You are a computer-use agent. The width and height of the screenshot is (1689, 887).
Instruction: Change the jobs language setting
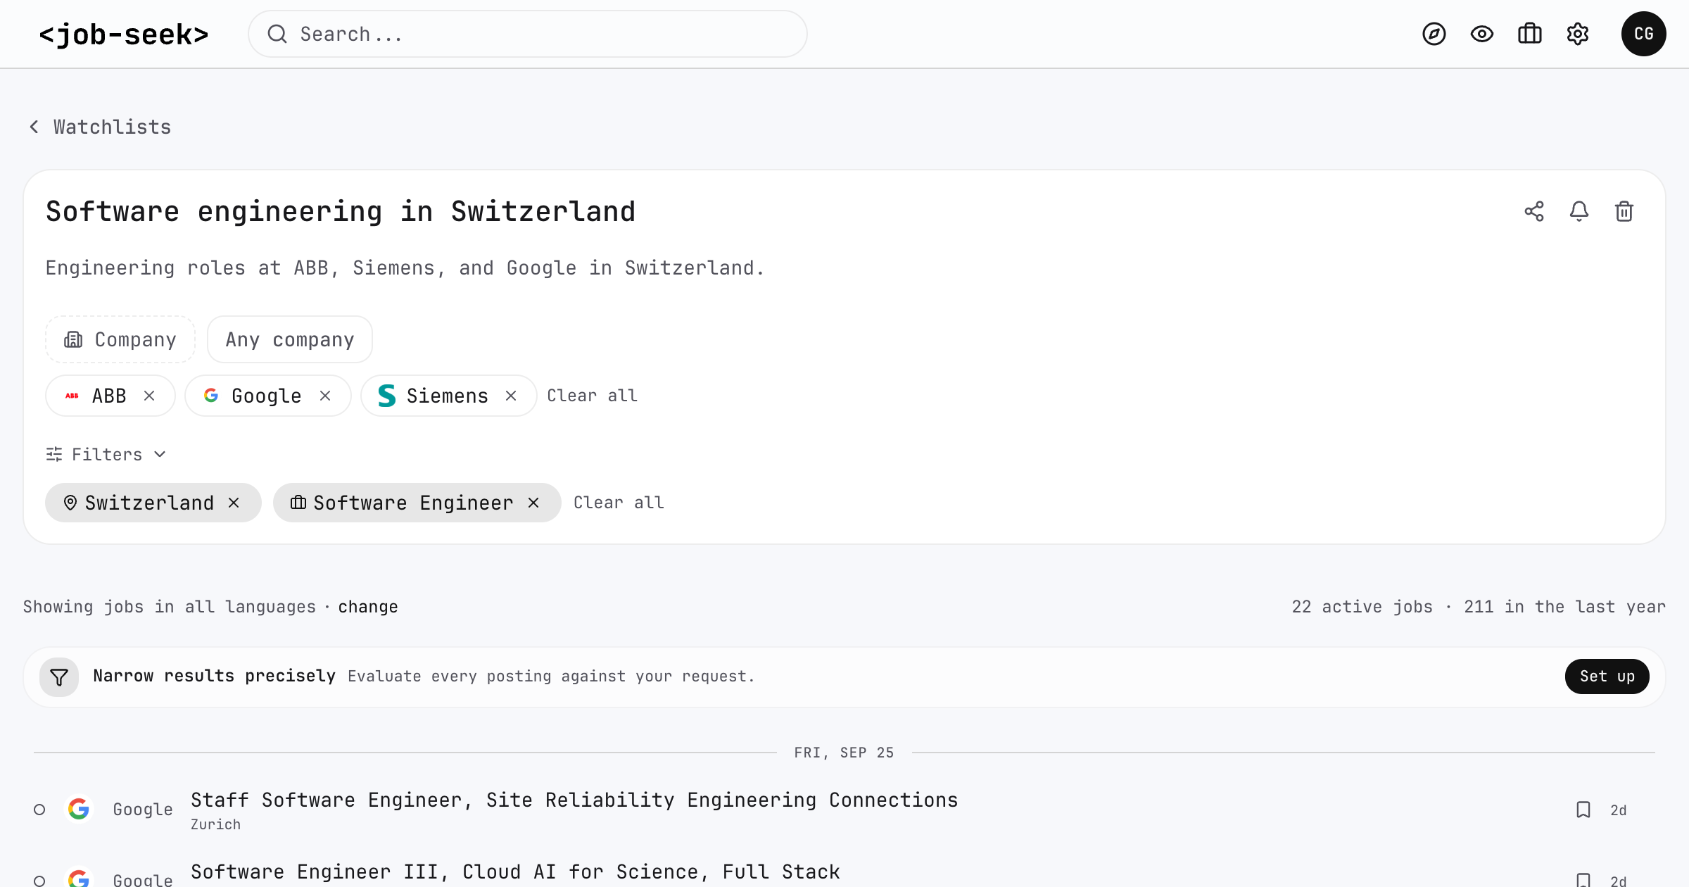pyautogui.click(x=368, y=607)
